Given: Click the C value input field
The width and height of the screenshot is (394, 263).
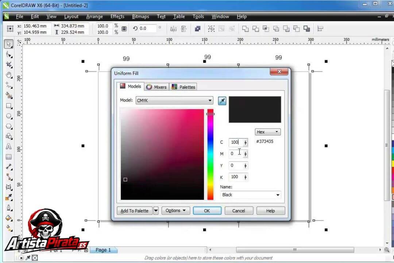Looking at the screenshot, I should [x=236, y=142].
